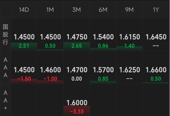Click the AAA 6M rate 1.5700
This screenshot has width=170, height=116.
(103, 70)
